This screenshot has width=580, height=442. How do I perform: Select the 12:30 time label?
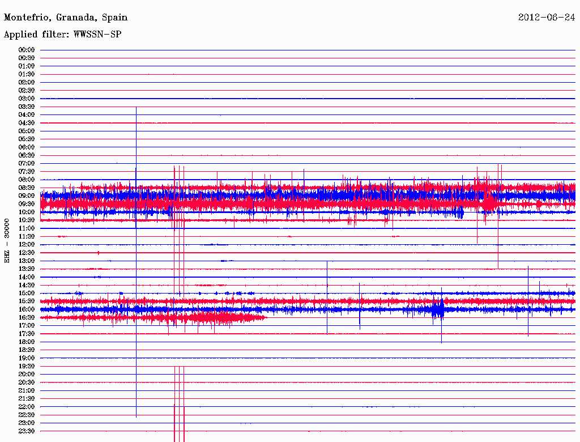[26, 253]
